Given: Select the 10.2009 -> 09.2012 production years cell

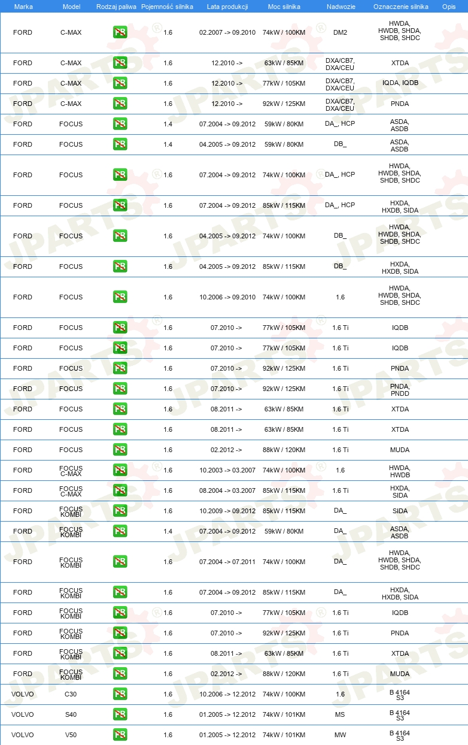Looking at the screenshot, I should click(227, 511).
